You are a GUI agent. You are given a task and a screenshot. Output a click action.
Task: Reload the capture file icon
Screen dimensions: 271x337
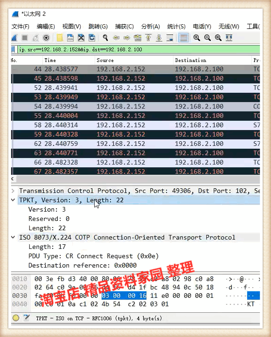click(92, 38)
